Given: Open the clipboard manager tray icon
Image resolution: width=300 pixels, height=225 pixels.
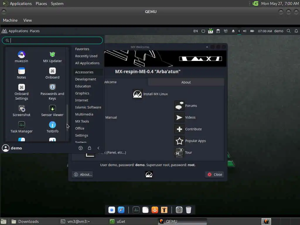Looking at the screenshot, I should coord(218,31).
